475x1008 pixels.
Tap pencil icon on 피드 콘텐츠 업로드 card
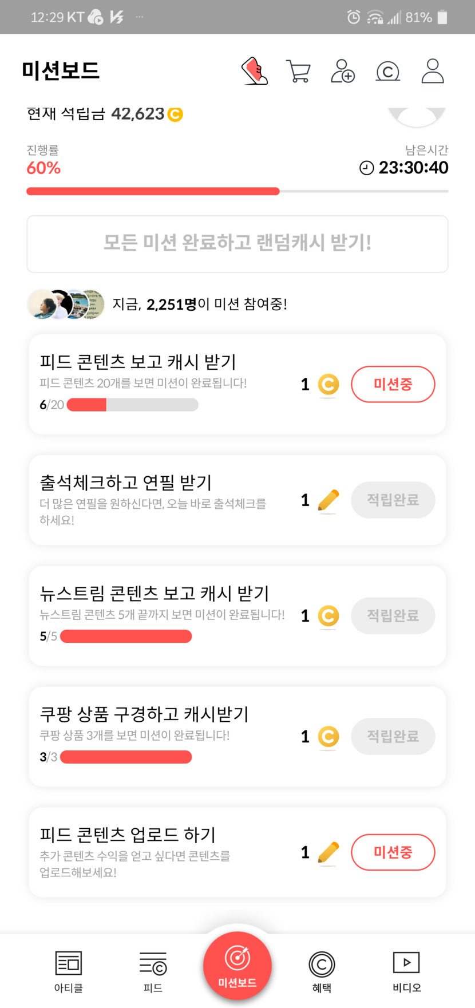[x=328, y=852]
